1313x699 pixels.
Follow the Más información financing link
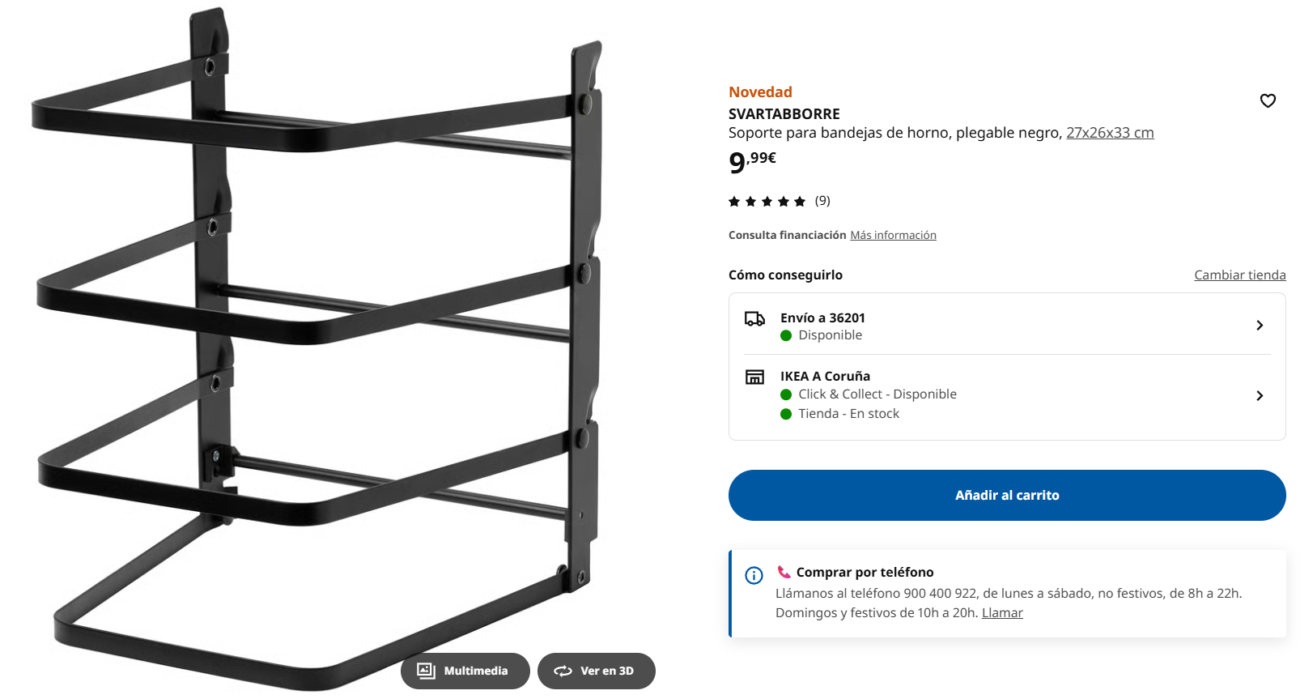click(x=893, y=236)
